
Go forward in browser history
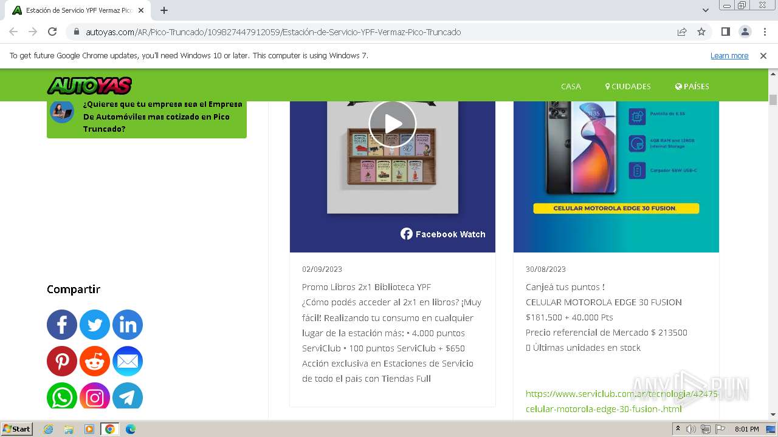pyautogui.click(x=33, y=32)
